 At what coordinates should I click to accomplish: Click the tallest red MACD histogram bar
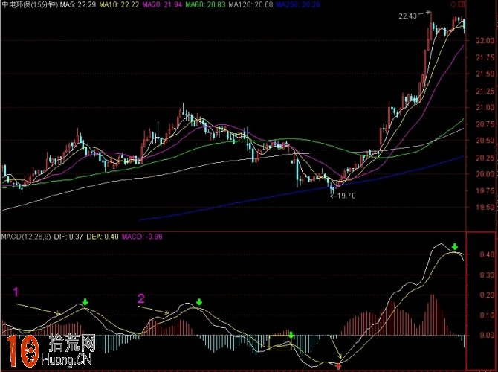[x=433, y=315]
